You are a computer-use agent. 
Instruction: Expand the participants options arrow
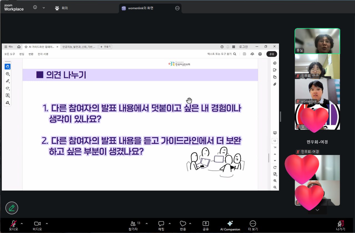146,223
